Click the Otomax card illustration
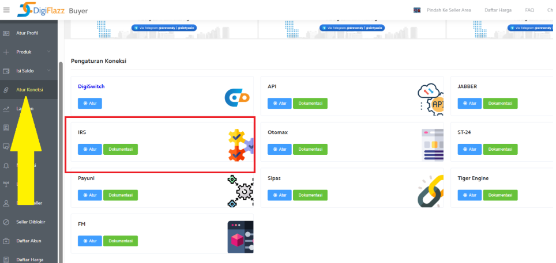This screenshot has height=263, width=556. pos(432,144)
